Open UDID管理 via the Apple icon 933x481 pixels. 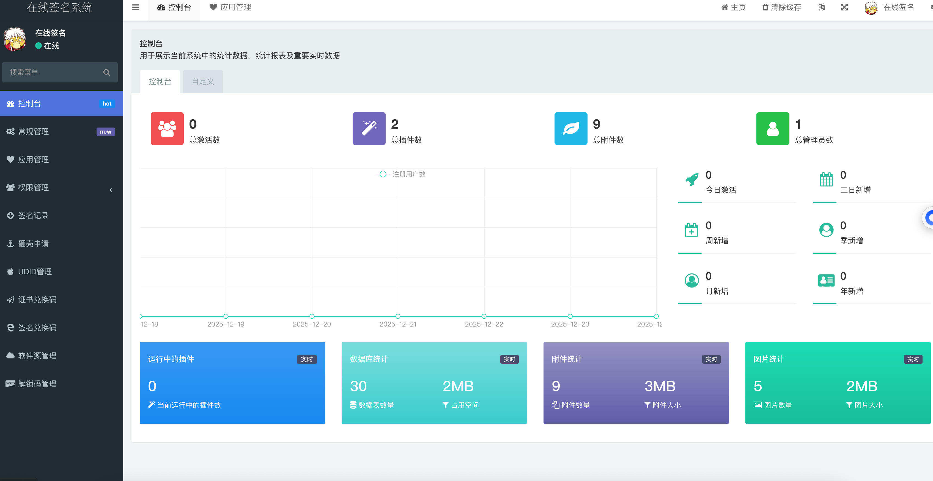[10, 272]
